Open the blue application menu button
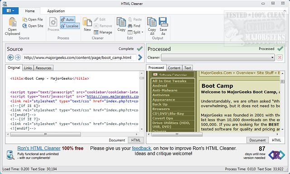The image size is (290, 174). click(10, 11)
